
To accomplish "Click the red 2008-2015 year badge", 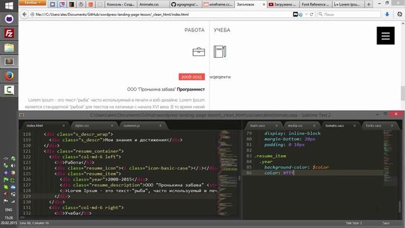I will pos(192,77).
